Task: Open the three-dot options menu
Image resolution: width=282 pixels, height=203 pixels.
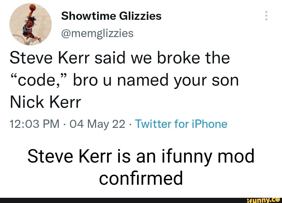Action: [266, 16]
